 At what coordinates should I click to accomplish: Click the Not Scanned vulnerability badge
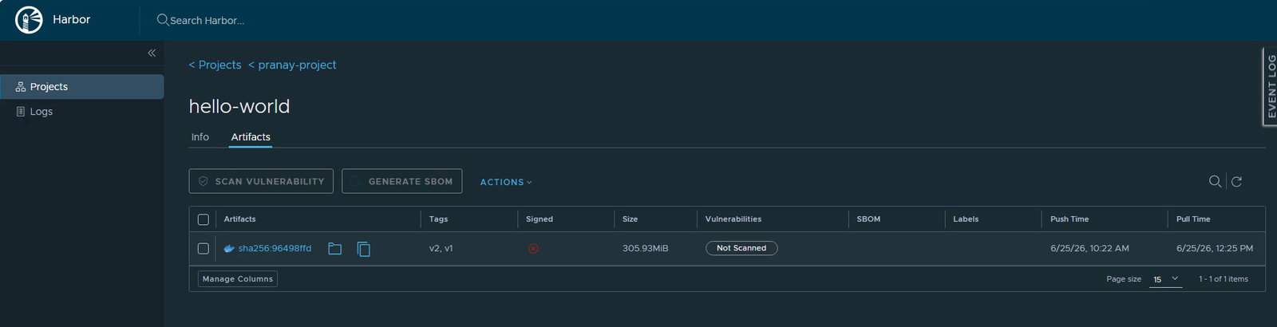coord(741,248)
